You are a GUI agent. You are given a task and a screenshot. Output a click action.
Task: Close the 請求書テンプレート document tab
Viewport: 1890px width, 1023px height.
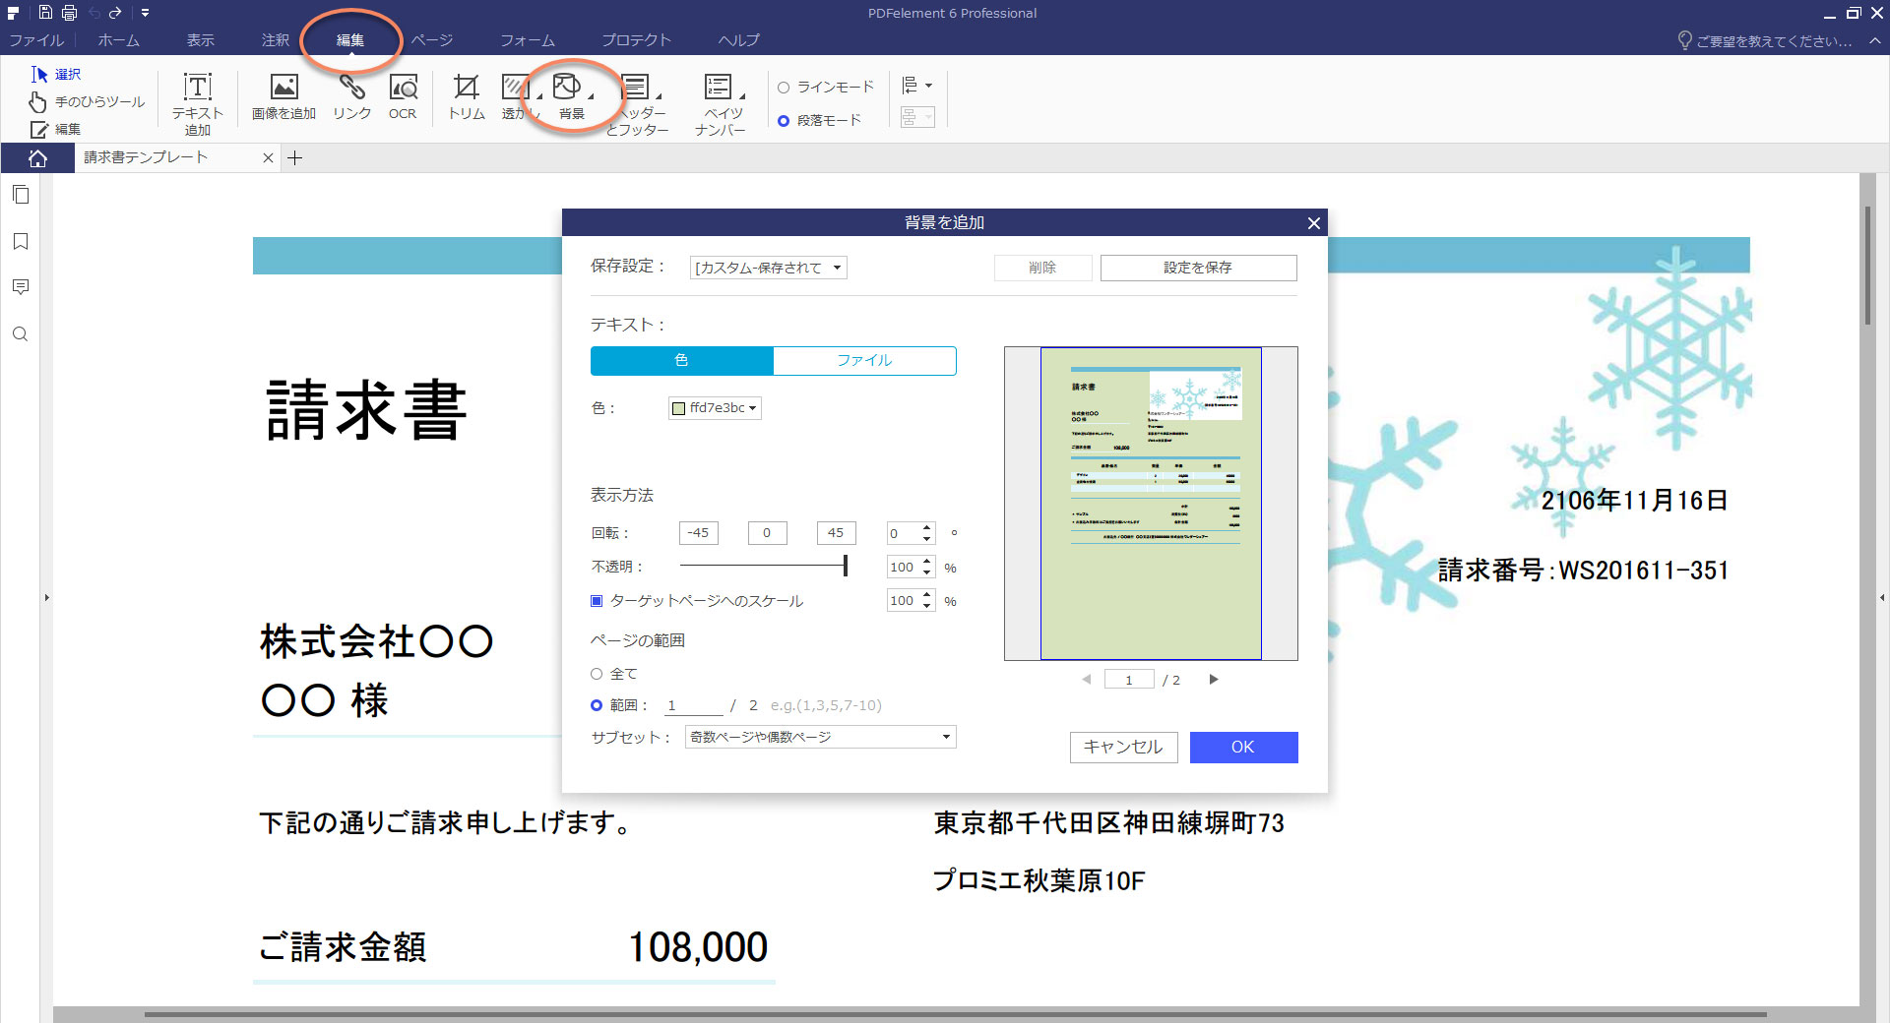tap(268, 158)
